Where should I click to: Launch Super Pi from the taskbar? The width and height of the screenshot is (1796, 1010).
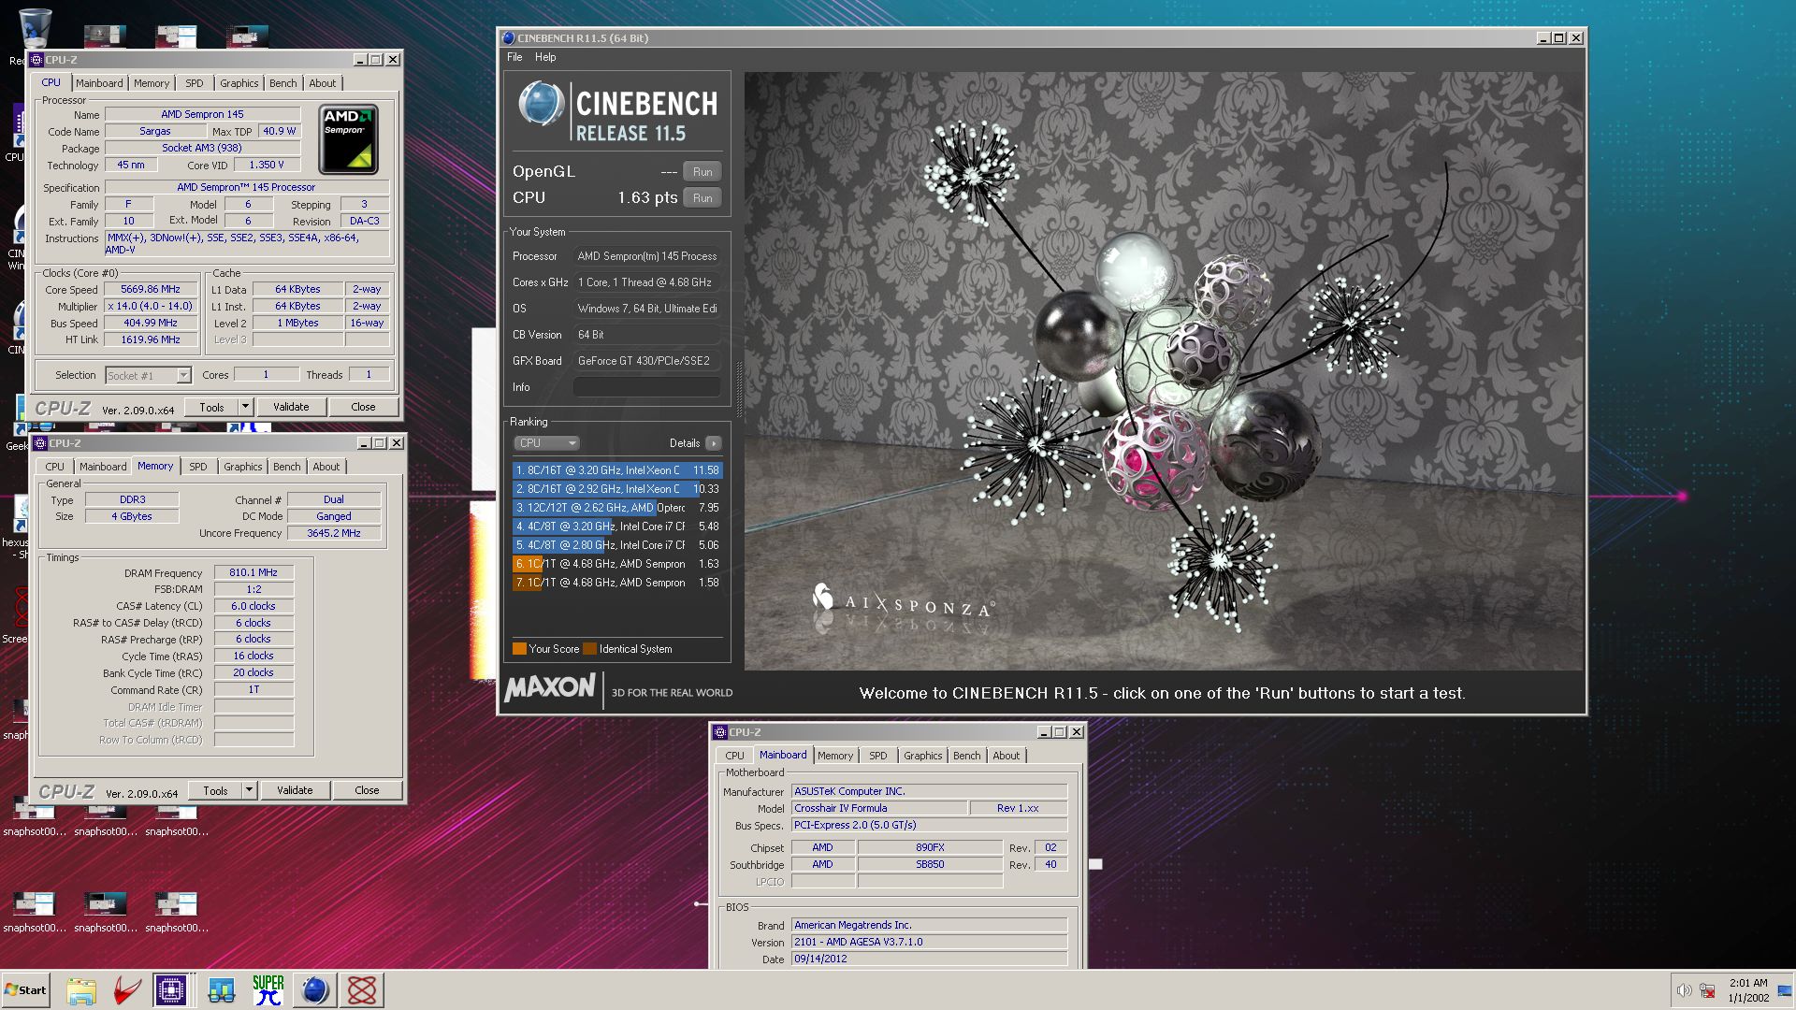[x=268, y=990]
